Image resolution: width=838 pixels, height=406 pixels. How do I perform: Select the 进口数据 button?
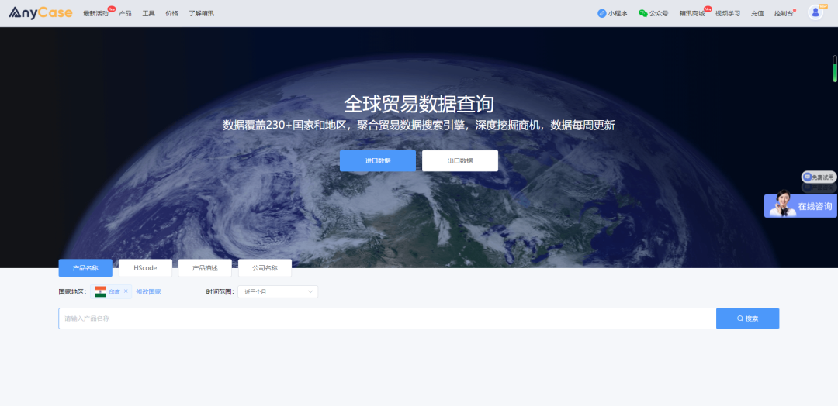[x=378, y=160]
